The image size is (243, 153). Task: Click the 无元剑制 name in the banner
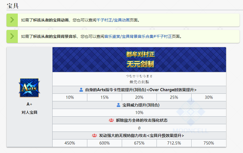(140, 64)
